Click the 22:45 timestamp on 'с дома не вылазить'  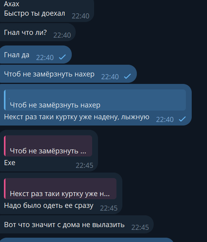tap(140, 227)
